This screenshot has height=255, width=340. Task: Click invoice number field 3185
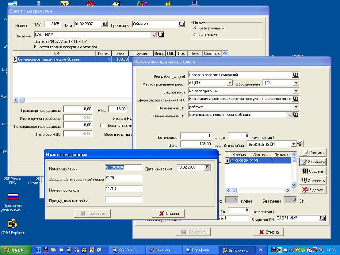pyautogui.click(x=52, y=24)
